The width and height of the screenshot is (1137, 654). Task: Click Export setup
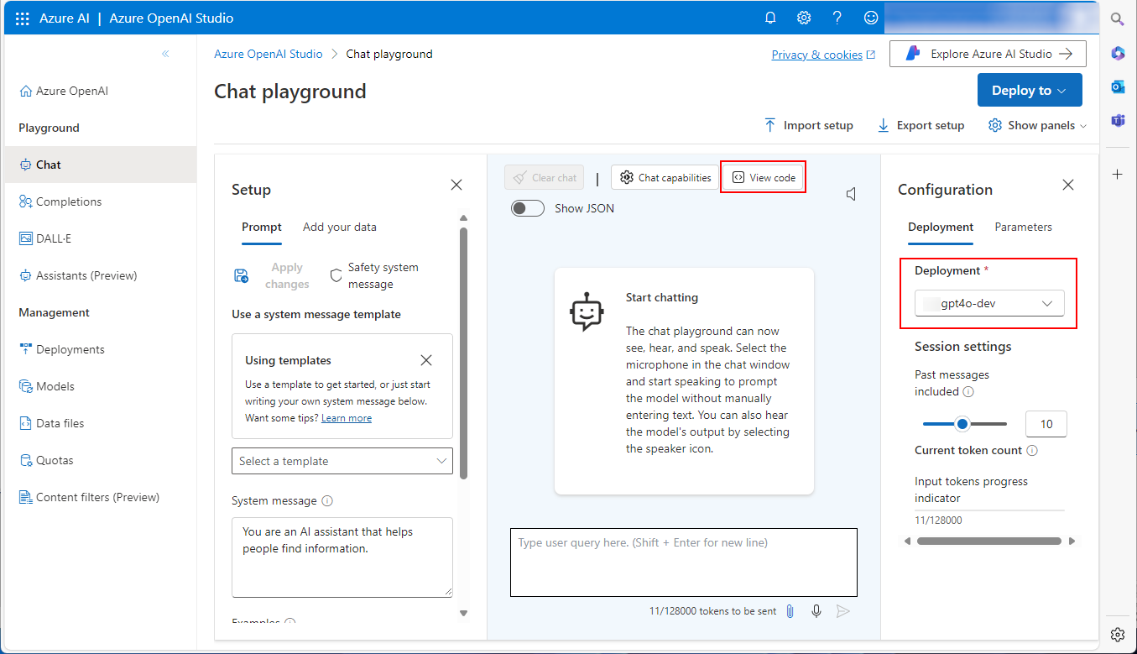tap(921, 125)
